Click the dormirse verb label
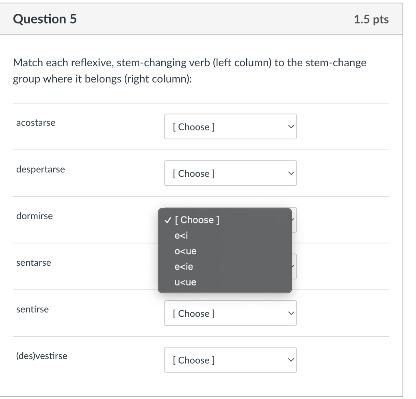This screenshot has width=416, height=399. (35, 216)
